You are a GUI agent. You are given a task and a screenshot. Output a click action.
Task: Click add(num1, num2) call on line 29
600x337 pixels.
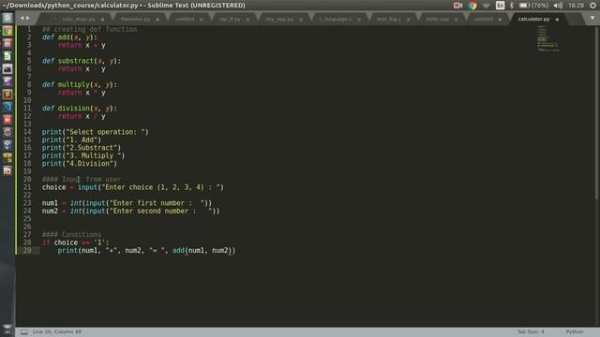click(202, 251)
